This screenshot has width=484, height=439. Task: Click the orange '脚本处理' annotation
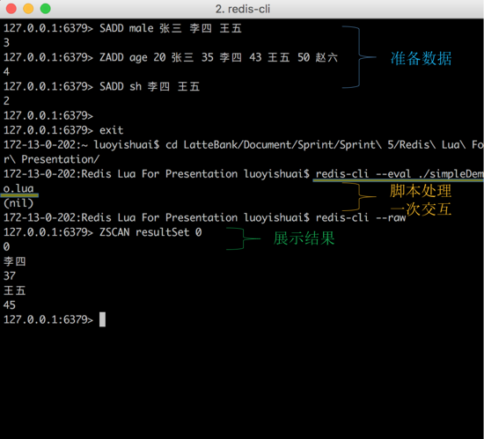pyautogui.click(x=421, y=191)
